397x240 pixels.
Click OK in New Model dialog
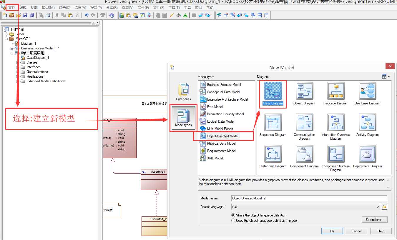[x=332, y=231]
